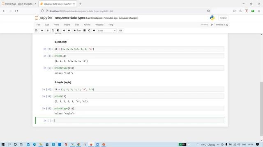Rename the notebook title sequence data types
Viewport: 263px width, 147px height.
click(x=70, y=18)
